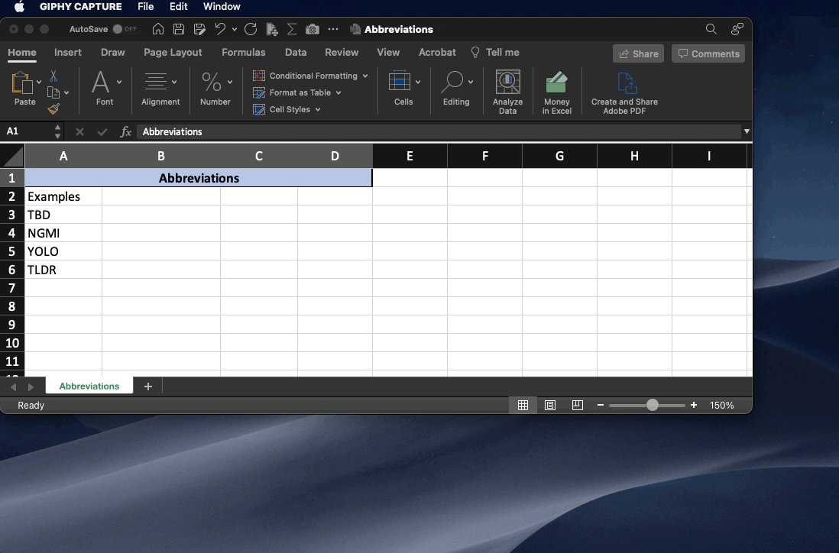Click the Tell me lightbulb search
This screenshot has width=839, height=553.
(495, 53)
